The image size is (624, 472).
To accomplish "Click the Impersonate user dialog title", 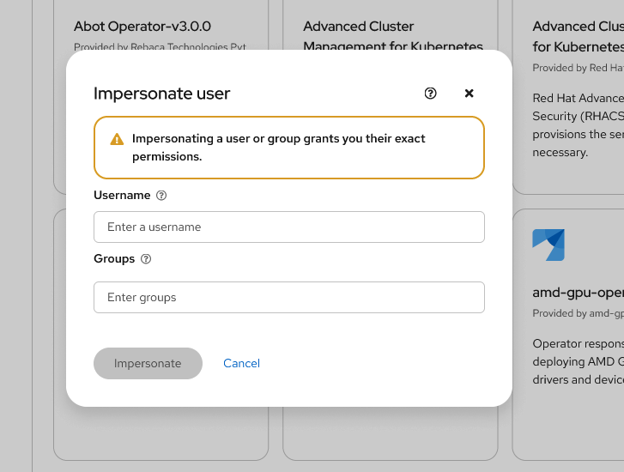I will [161, 94].
